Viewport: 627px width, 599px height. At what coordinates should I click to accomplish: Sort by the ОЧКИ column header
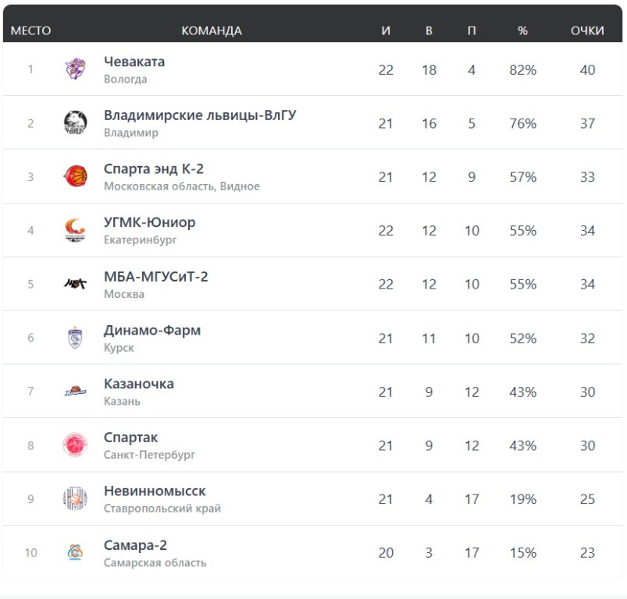587,30
